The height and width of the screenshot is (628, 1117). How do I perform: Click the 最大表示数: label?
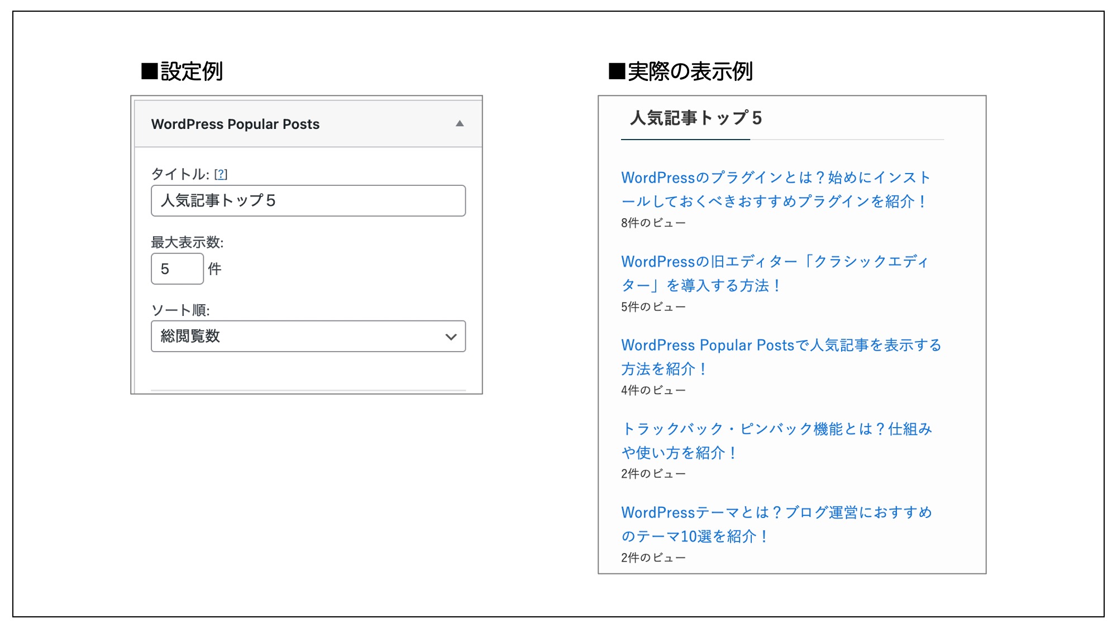(x=187, y=242)
